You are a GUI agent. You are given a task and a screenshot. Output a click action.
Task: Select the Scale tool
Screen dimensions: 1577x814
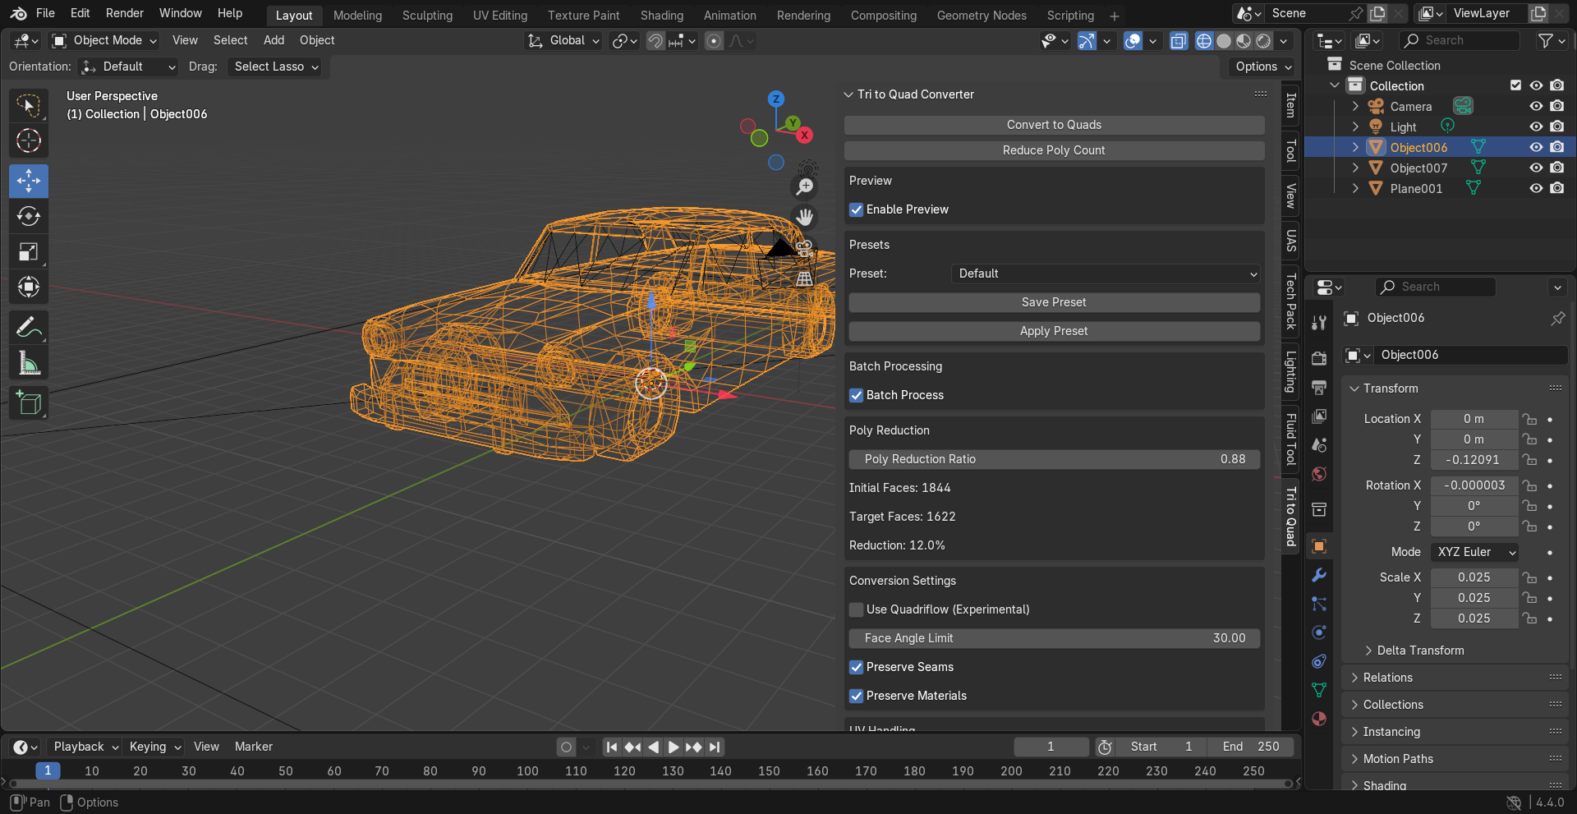[x=29, y=252]
